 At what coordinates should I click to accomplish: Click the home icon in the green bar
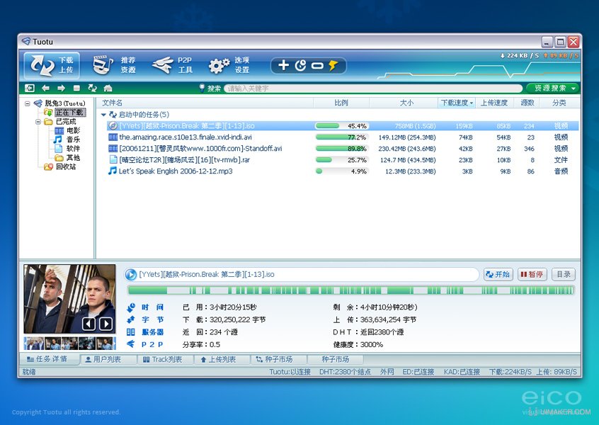coord(108,89)
